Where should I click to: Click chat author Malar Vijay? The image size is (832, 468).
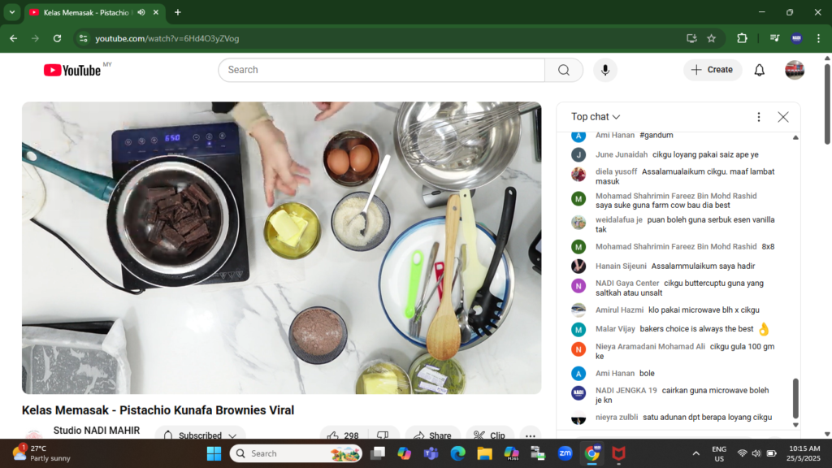[x=615, y=329]
